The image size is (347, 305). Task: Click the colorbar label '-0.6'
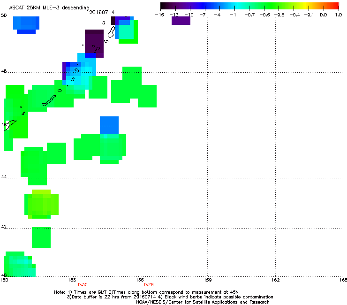point(264,15)
